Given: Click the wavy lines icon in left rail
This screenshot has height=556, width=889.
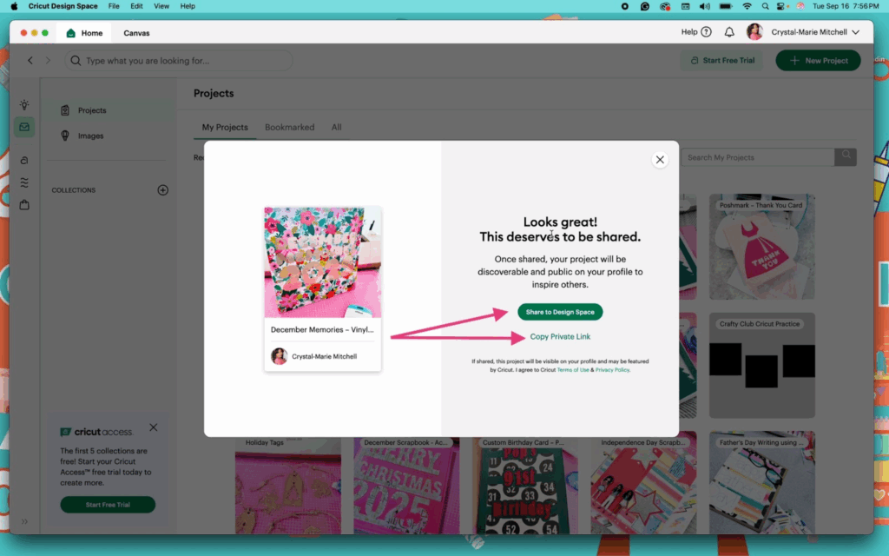Looking at the screenshot, I should coord(24,182).
